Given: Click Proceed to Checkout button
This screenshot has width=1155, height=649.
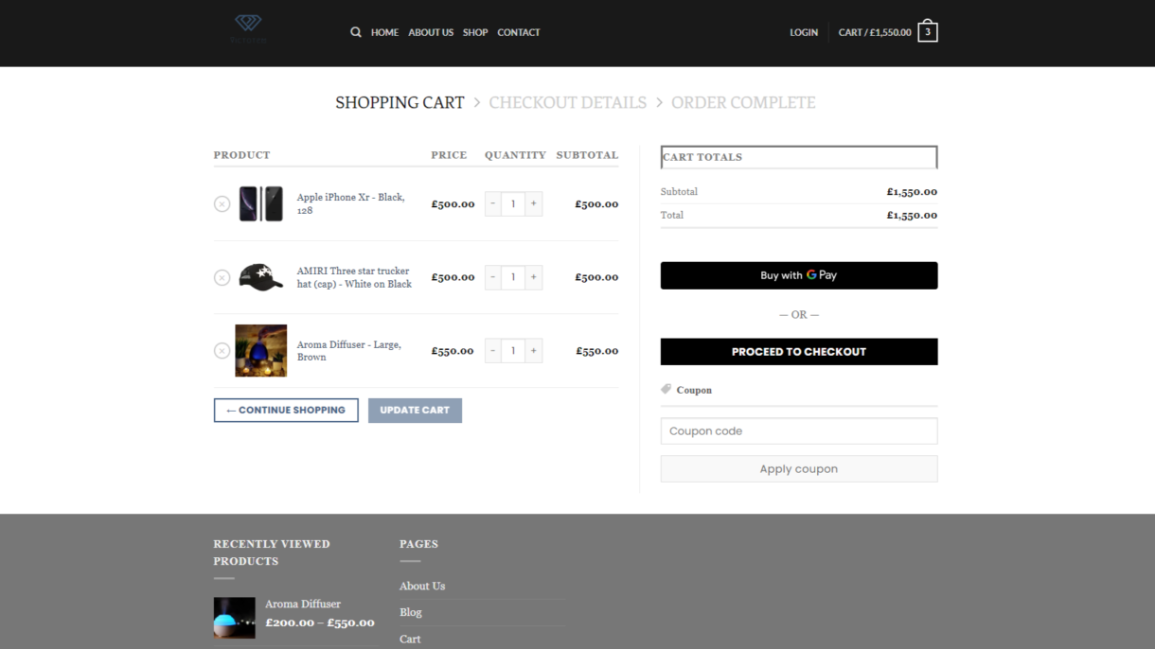Looking at the screenshot, I should pyautogui.click(x=799, y=352).
